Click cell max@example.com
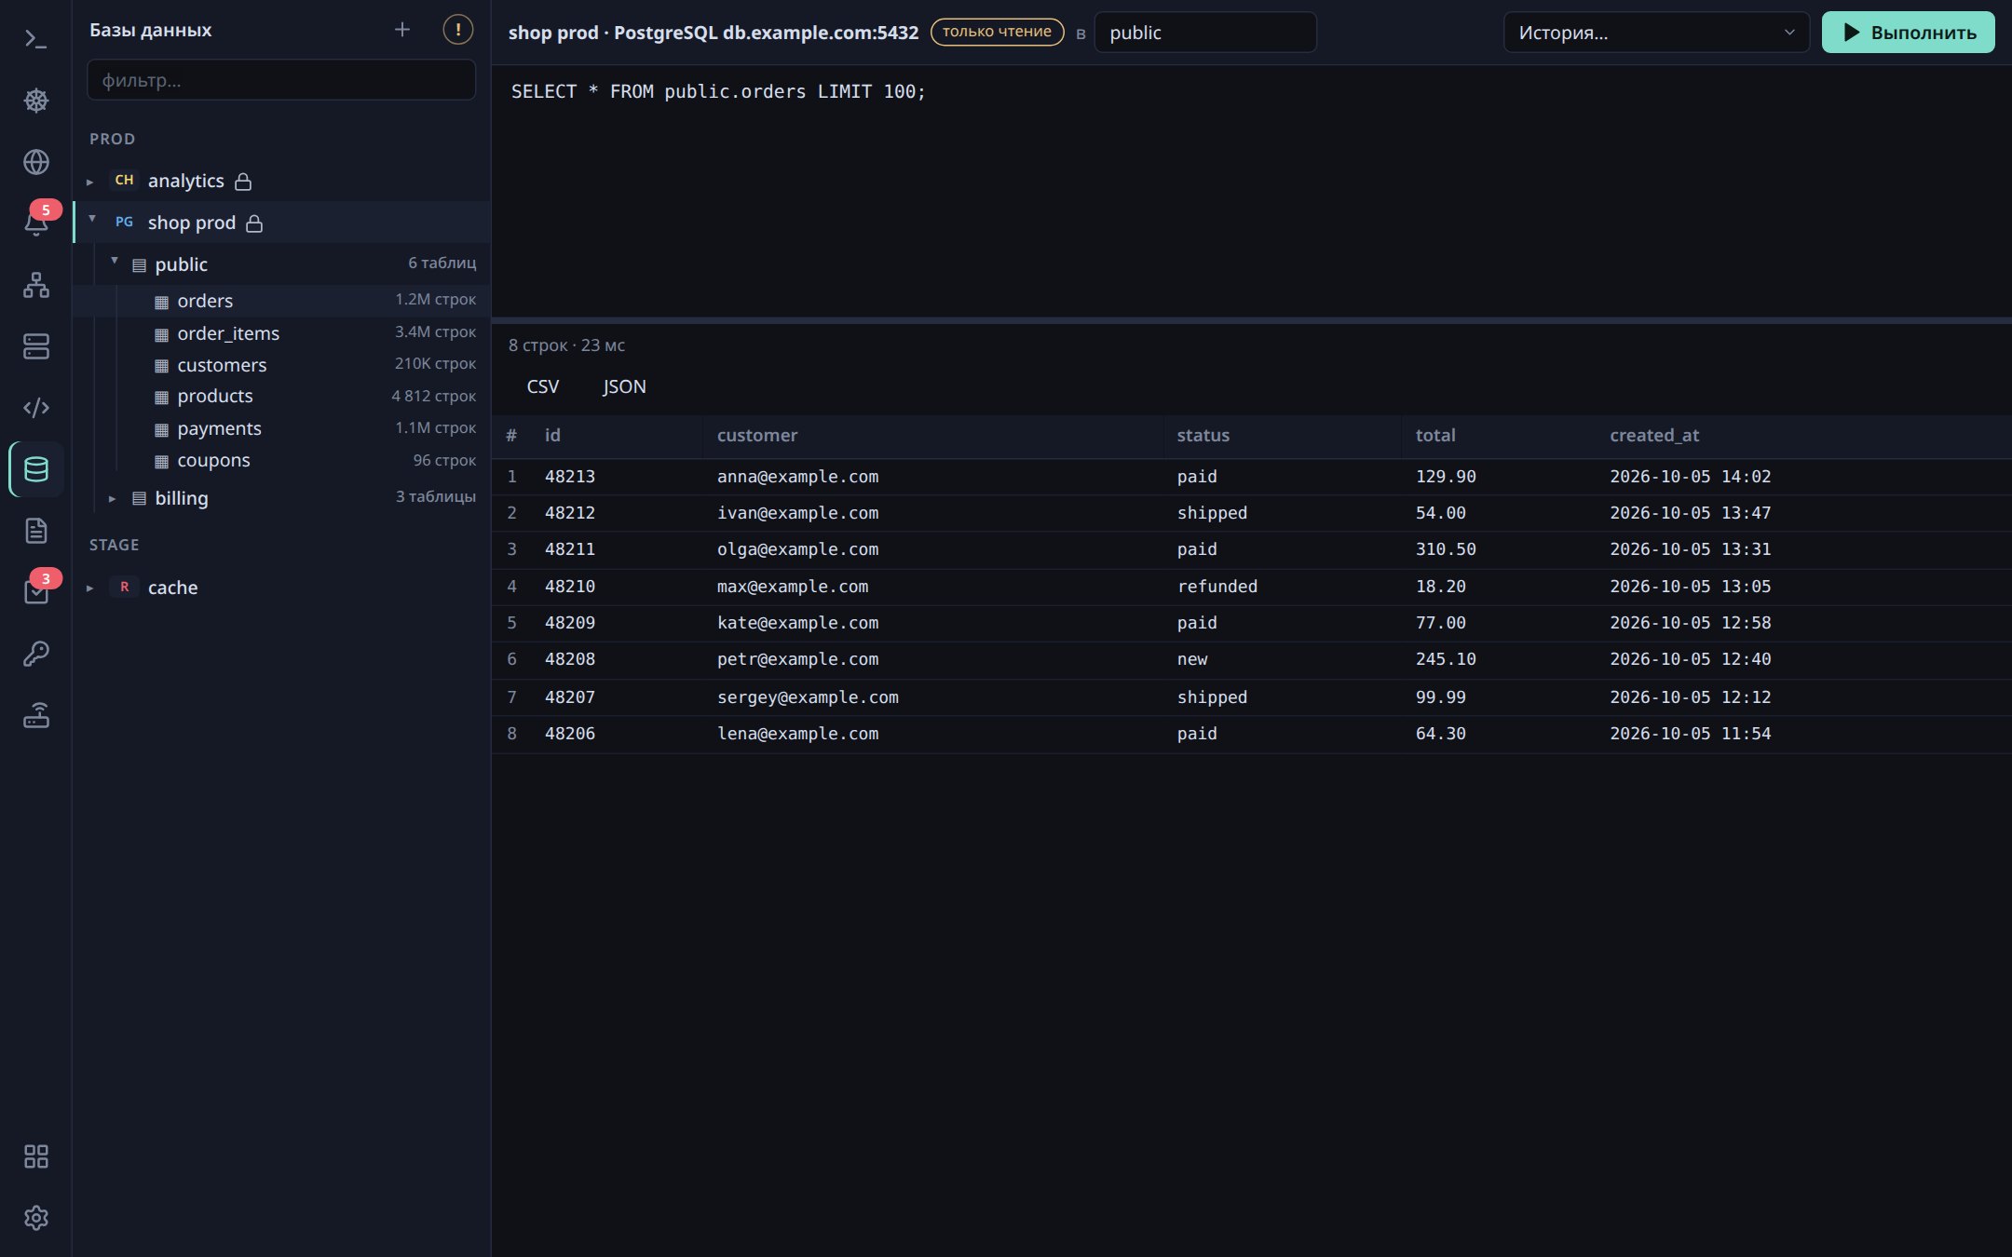This screenshot has width=2012, height=1257. pos(793,587)
